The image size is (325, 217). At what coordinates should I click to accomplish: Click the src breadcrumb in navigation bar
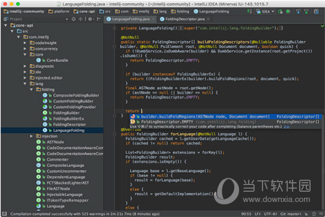(105, 11)
